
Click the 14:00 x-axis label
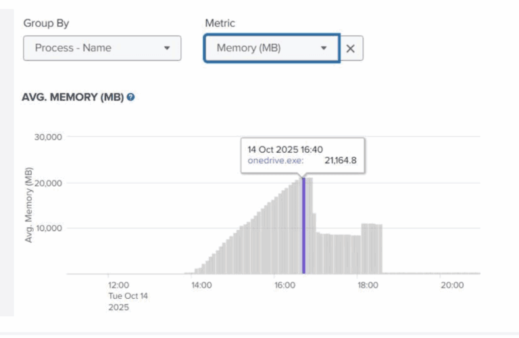click(201, 285)
